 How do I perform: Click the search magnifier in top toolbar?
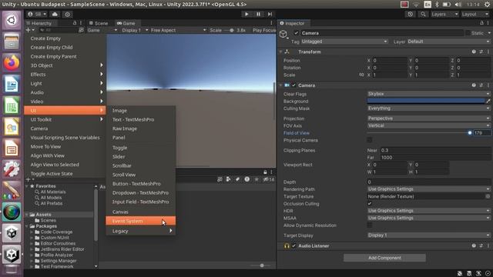[423, 14]
